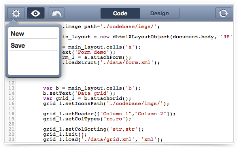Screen dimensions: 238x148
Task: Click line number 13 in the gutter
Action: [11, 88]
